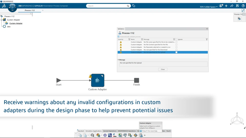The width and height of the screenshot is (246, 138).
Task: Switch to the Touch tab
Action: click(x=168, y=131)
